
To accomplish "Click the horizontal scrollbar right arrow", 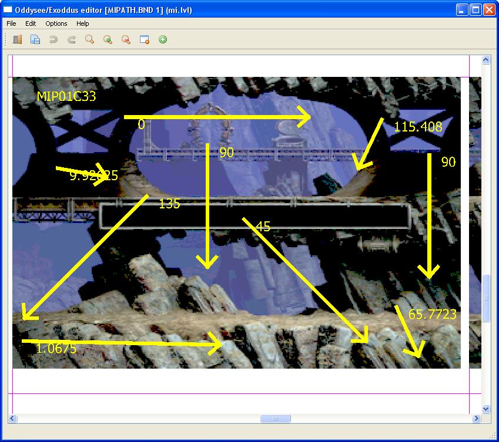I will (x=476, y=419).
